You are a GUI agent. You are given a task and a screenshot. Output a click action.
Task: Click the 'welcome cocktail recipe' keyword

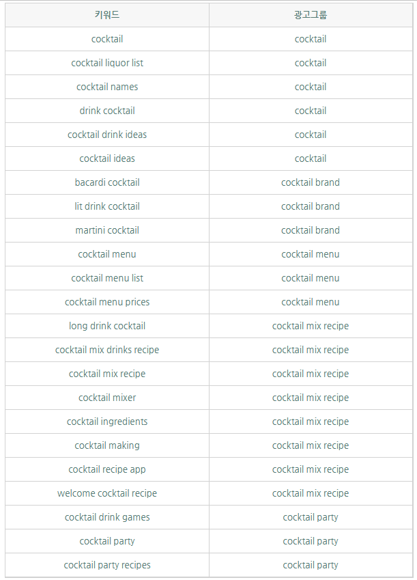click(x=107, y=493)
